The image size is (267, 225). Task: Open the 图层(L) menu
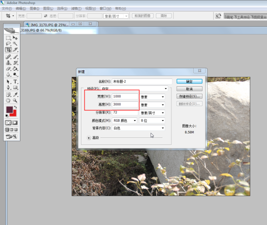coord(48,8)
